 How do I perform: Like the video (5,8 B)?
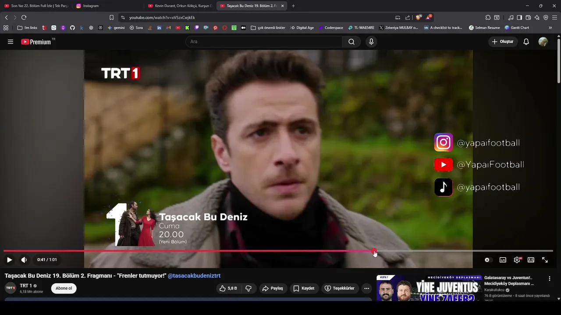(x=229, y=288)
